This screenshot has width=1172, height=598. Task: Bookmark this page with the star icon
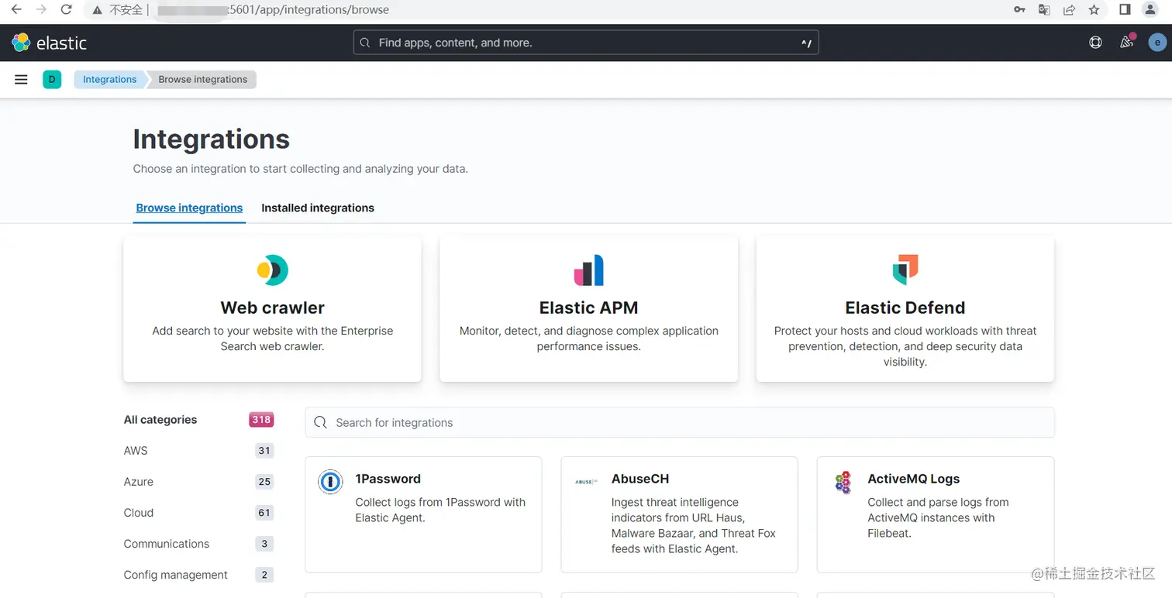1094,10
